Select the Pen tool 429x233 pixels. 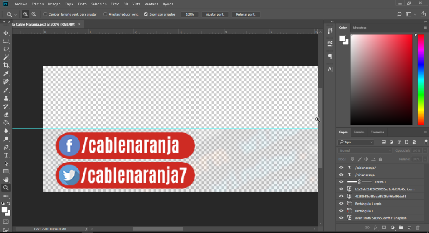pos(6,148)
